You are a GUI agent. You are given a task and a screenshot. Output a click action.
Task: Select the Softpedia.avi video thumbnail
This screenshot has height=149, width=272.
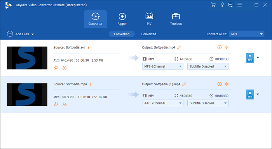tap(27, 58)
